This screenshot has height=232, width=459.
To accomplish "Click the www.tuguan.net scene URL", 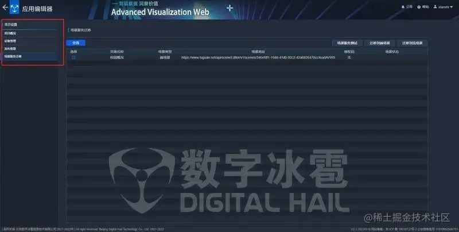I will point(258,57).
